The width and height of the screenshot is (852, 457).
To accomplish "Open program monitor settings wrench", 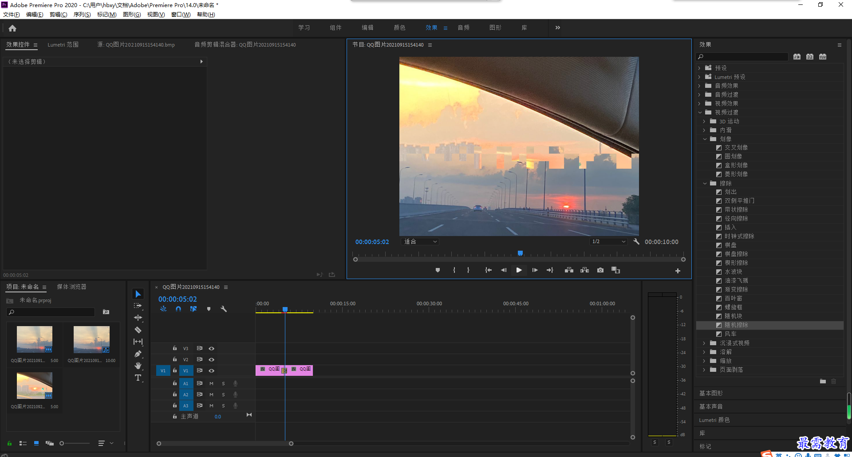I will coord(636,241).
